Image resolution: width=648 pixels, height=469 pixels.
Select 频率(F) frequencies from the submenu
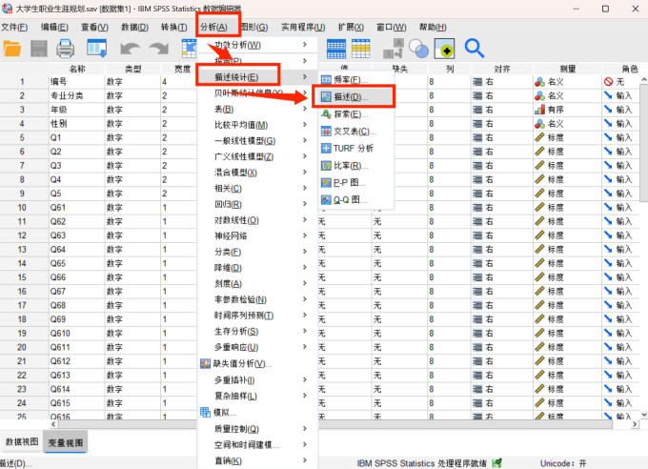(350, 80)
